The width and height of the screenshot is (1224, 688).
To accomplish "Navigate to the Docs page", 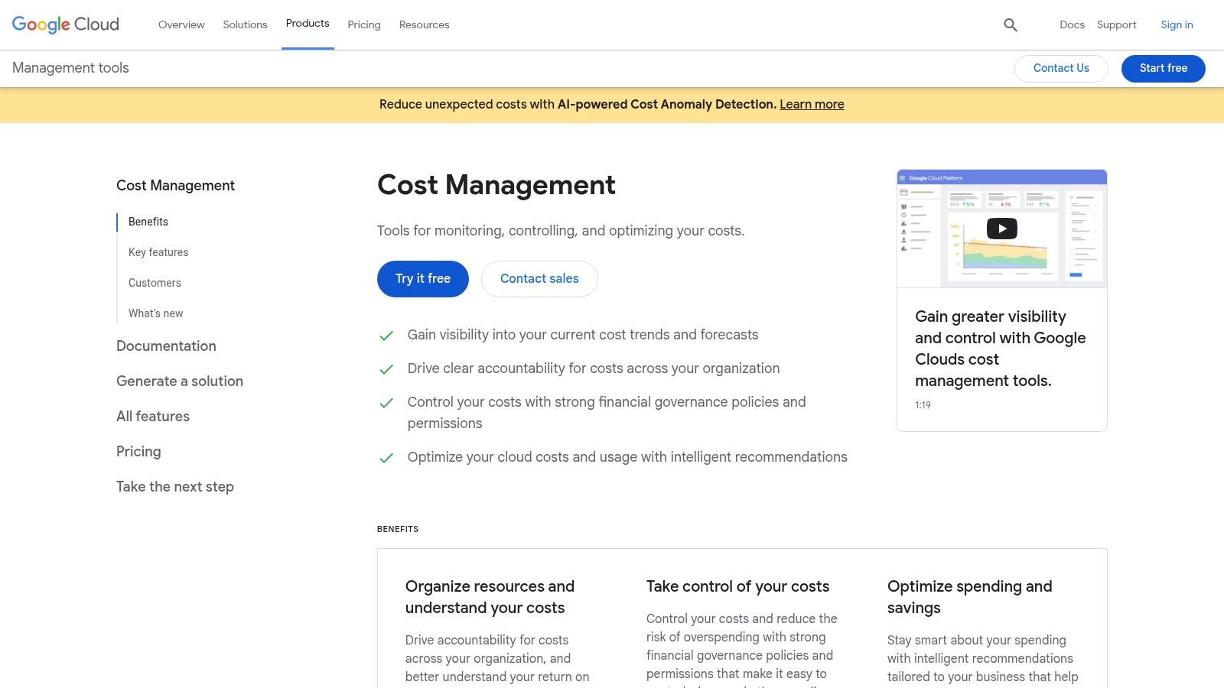I will click(1072, 24).
